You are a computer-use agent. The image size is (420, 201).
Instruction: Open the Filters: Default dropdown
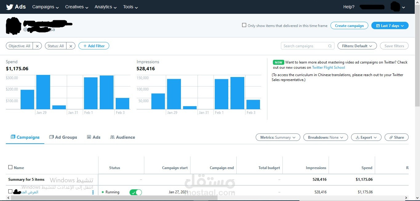click(x=357, y=46)
